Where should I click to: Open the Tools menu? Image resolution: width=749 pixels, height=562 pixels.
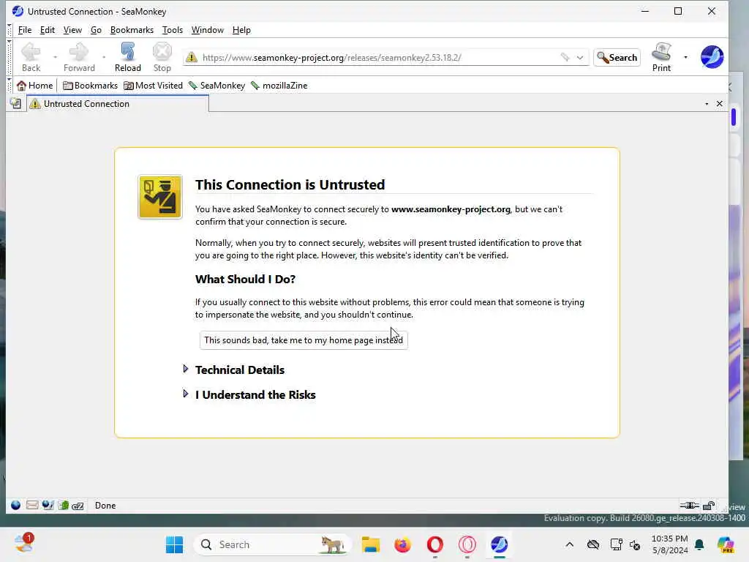point(173,29)
